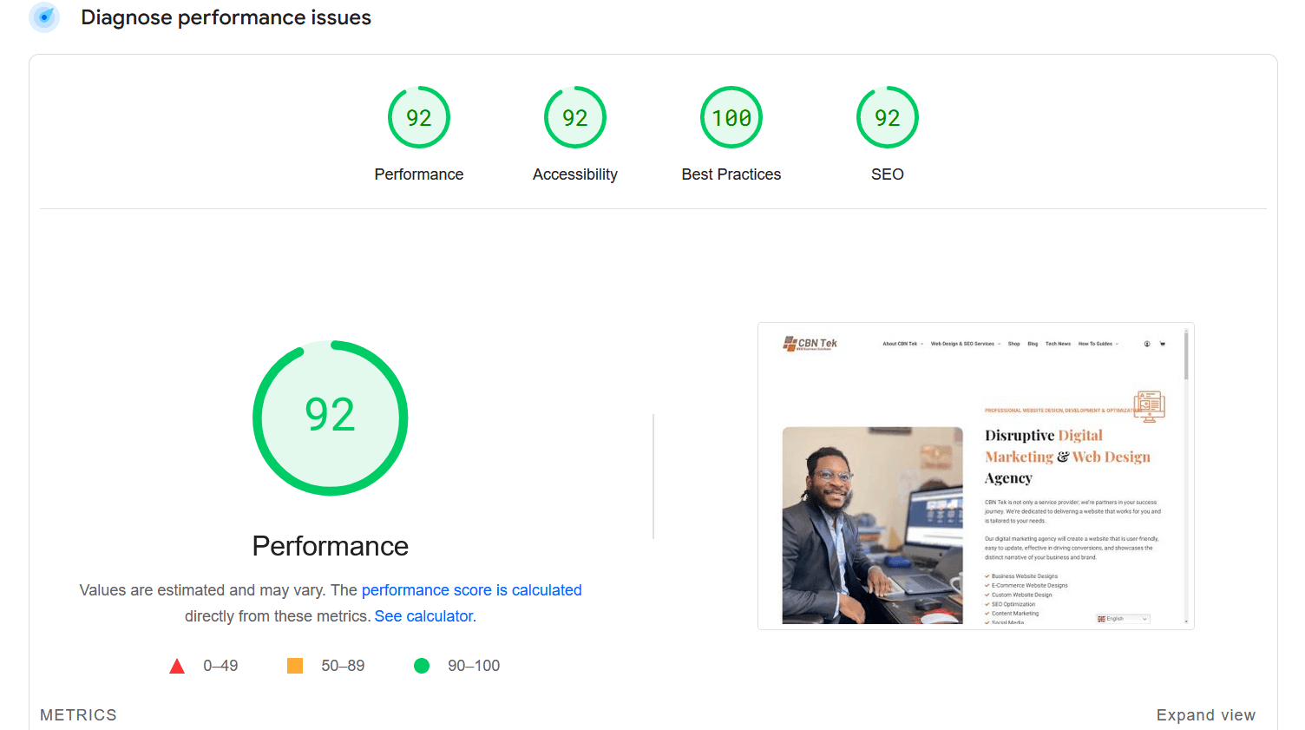Click the CBN Tek logo in screenshot preview
This screenshot has height=730, width=1305.
tap(810, 344)
